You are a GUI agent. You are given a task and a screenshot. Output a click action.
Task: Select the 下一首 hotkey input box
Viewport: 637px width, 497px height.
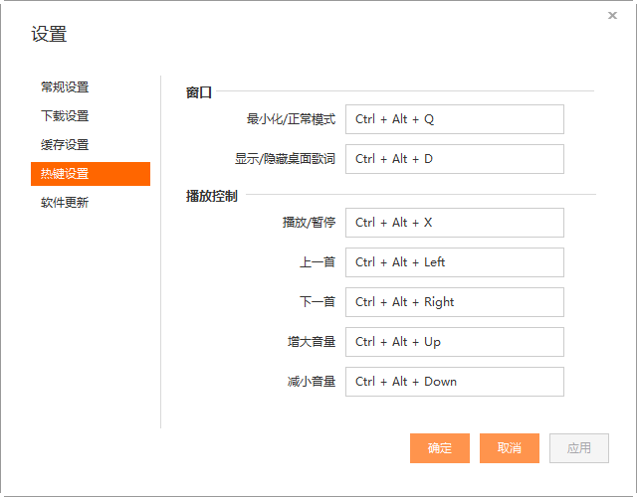click(x=454, y=302)
